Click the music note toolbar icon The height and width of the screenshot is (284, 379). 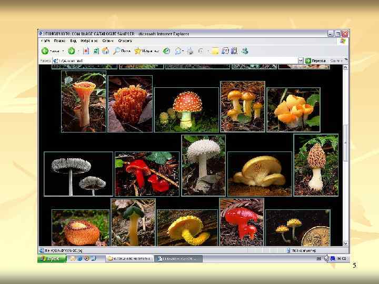click(225, 51)
